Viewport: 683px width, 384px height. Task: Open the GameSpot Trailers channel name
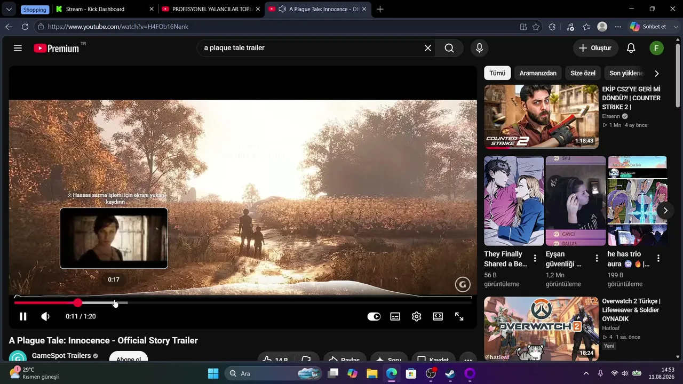61,356
